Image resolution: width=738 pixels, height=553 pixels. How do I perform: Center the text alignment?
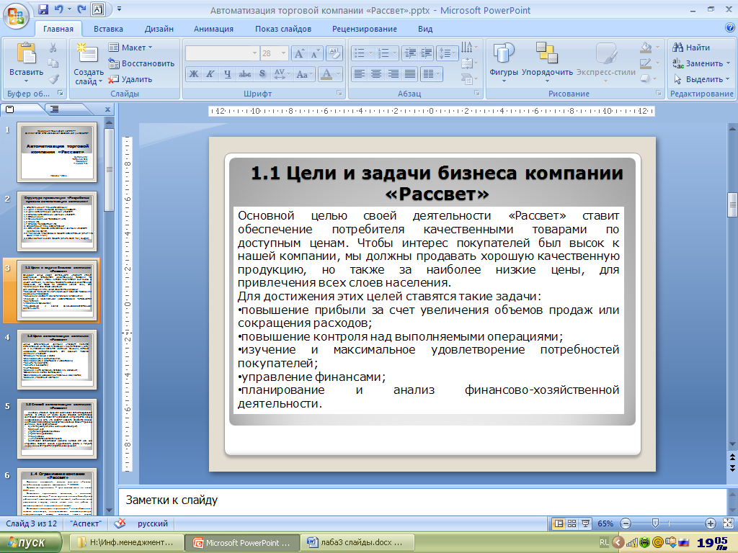(376, 74)
